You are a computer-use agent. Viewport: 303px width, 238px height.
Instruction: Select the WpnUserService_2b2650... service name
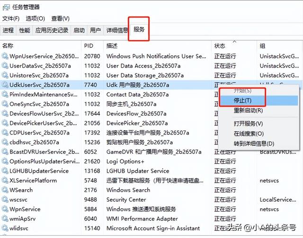pyautogui.click(x=44, y=56)
